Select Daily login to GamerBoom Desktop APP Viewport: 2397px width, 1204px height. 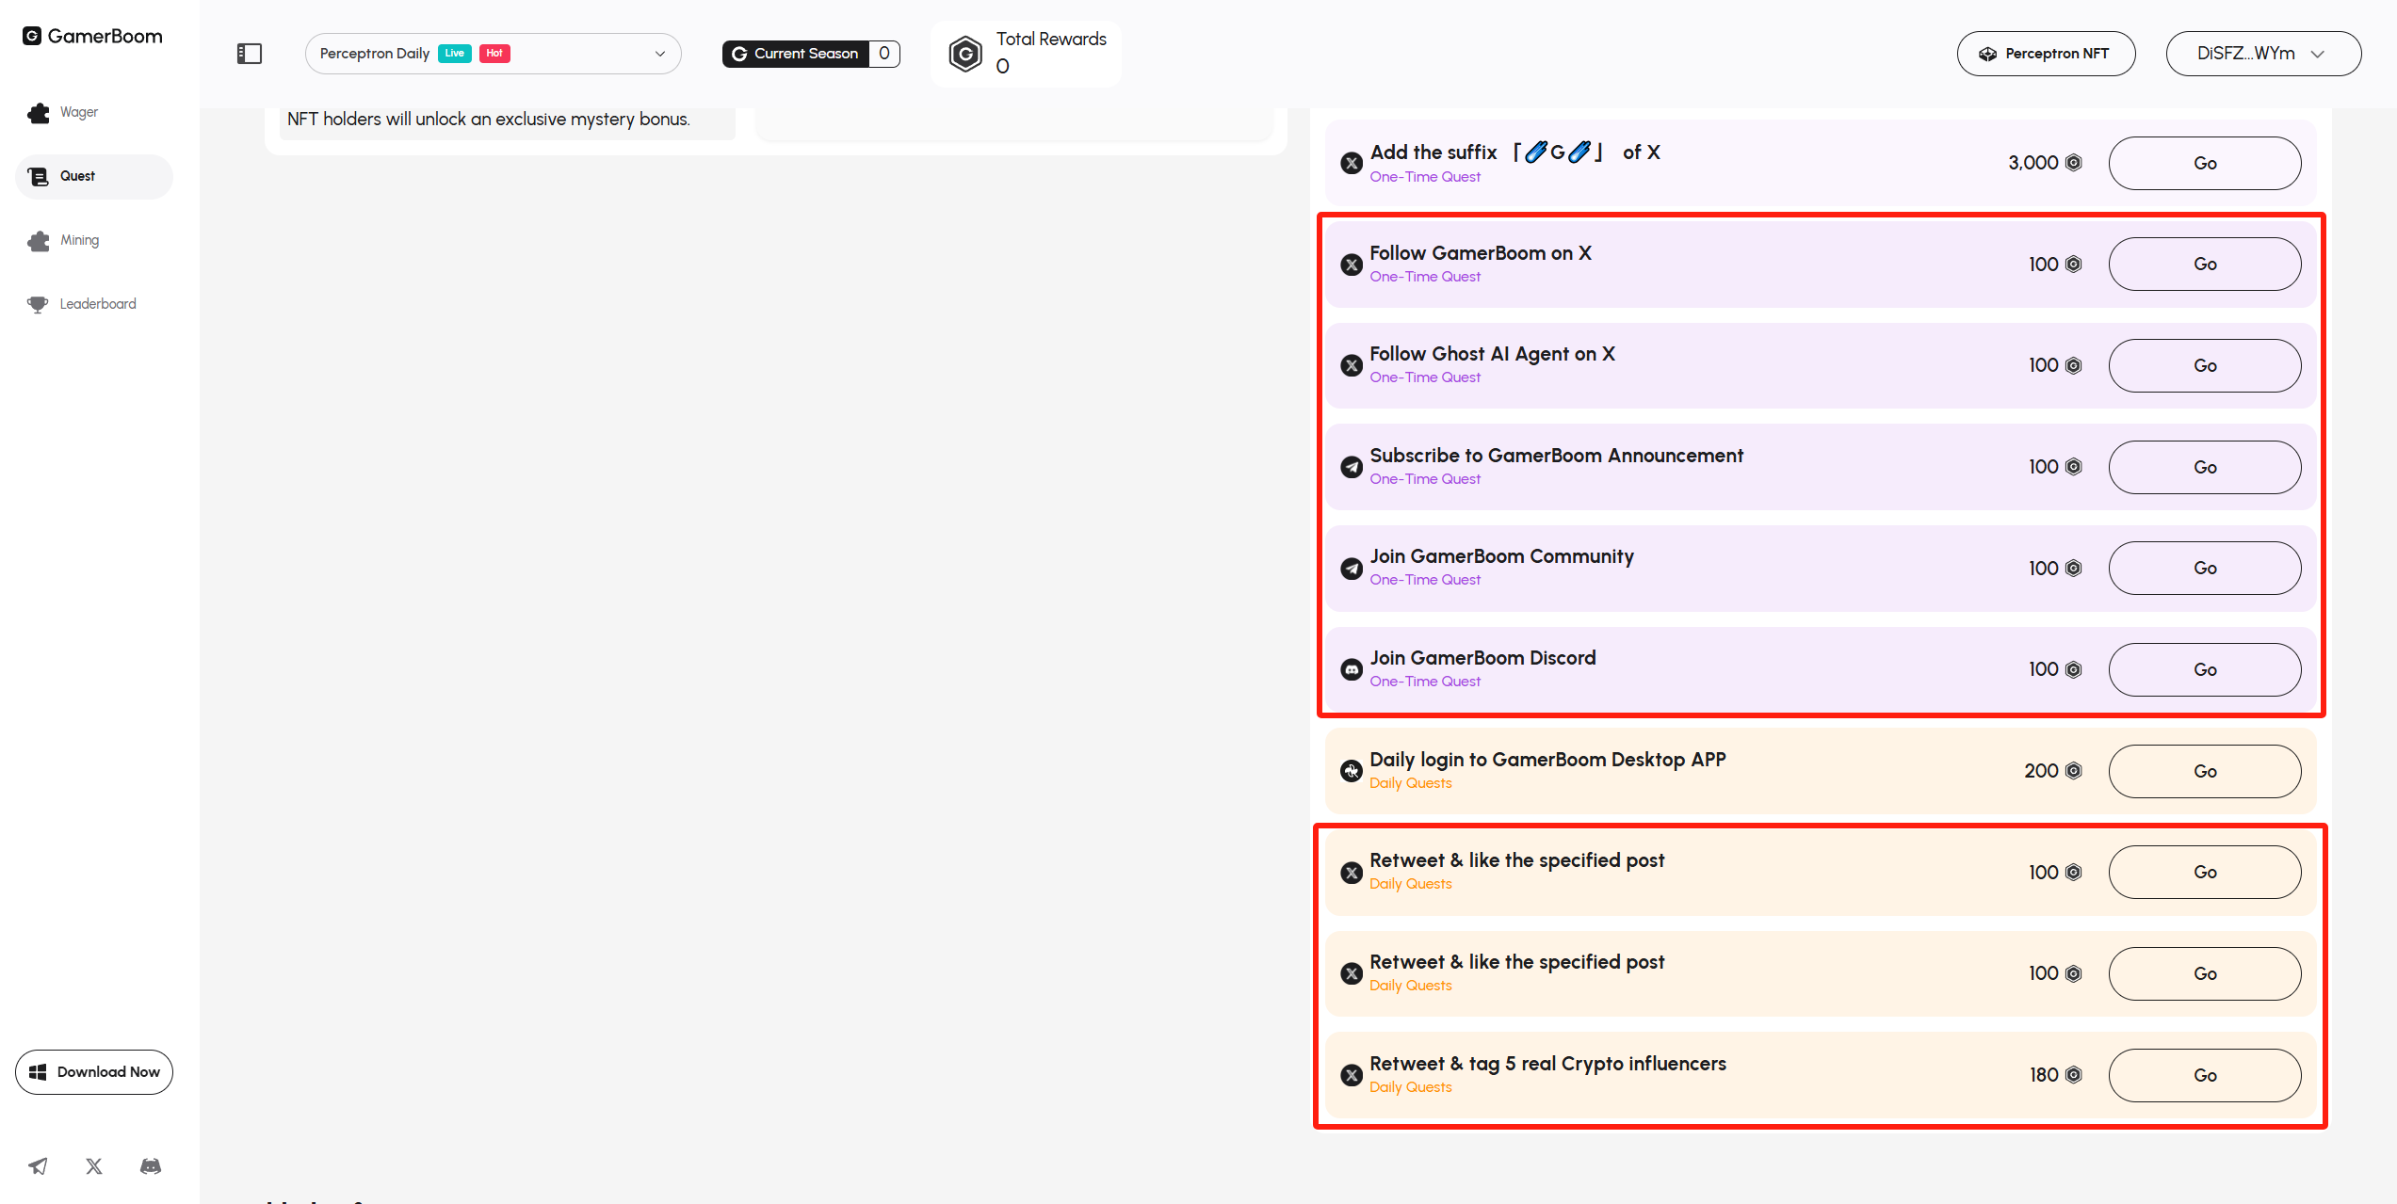[1547, 760]
